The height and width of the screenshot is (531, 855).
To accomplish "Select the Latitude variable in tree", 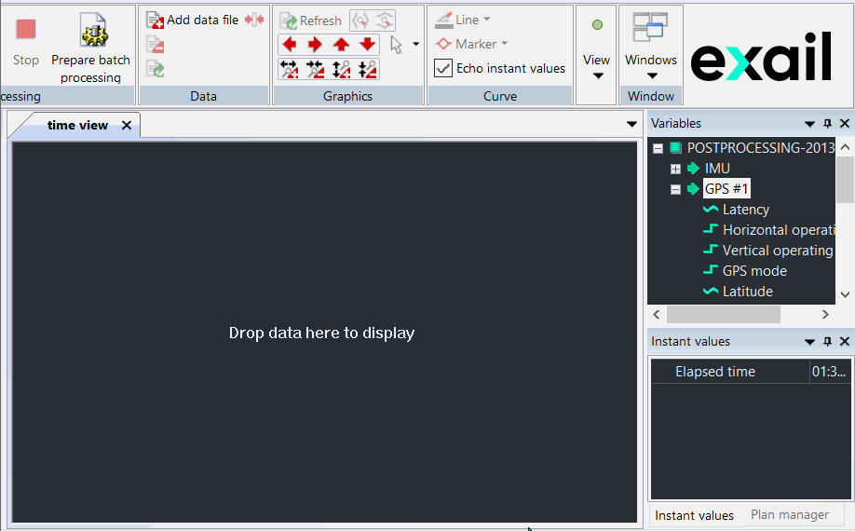I will tap(747, 292).
